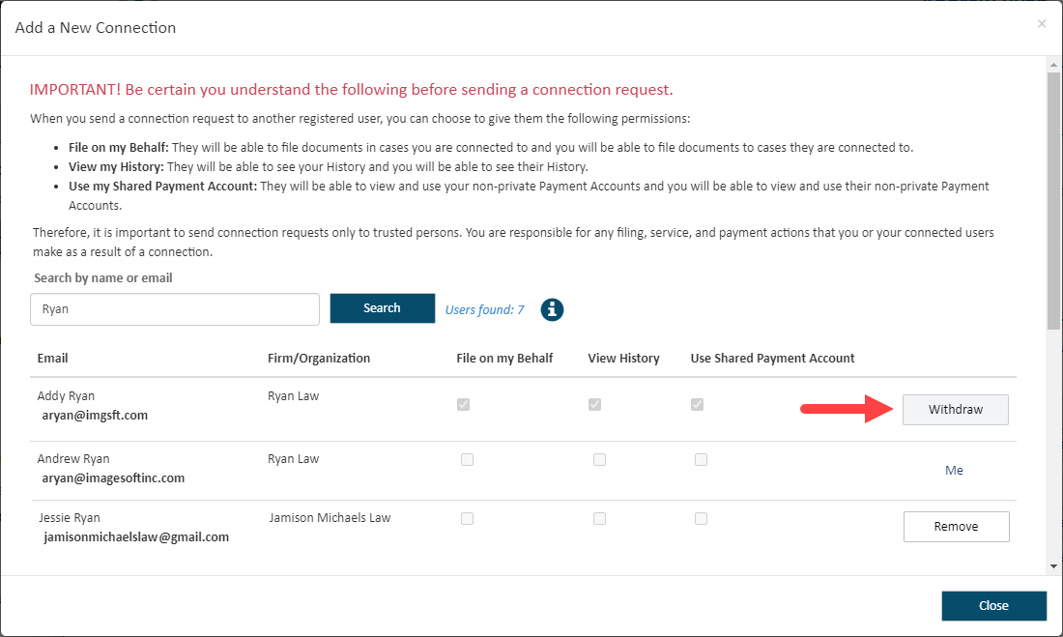Check View History for Andrew Ryan
This screenshot has height=637, width=1063.
(599, 459)
